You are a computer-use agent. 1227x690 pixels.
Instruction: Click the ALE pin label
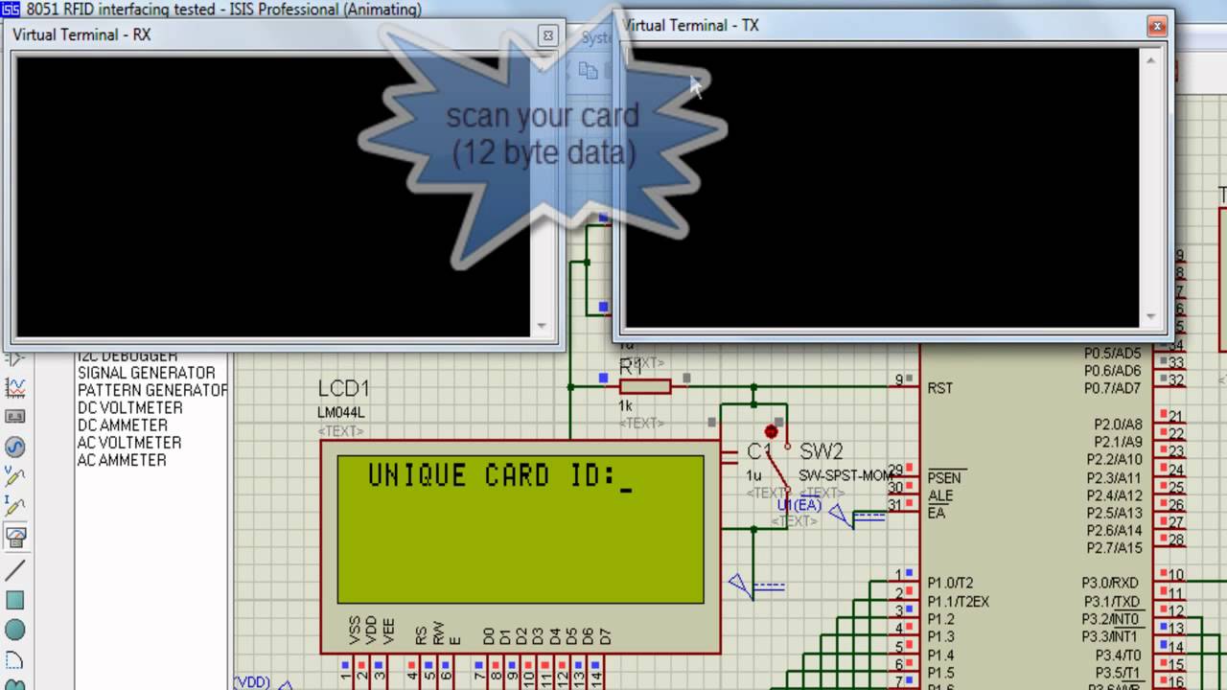tap(940, 495)
